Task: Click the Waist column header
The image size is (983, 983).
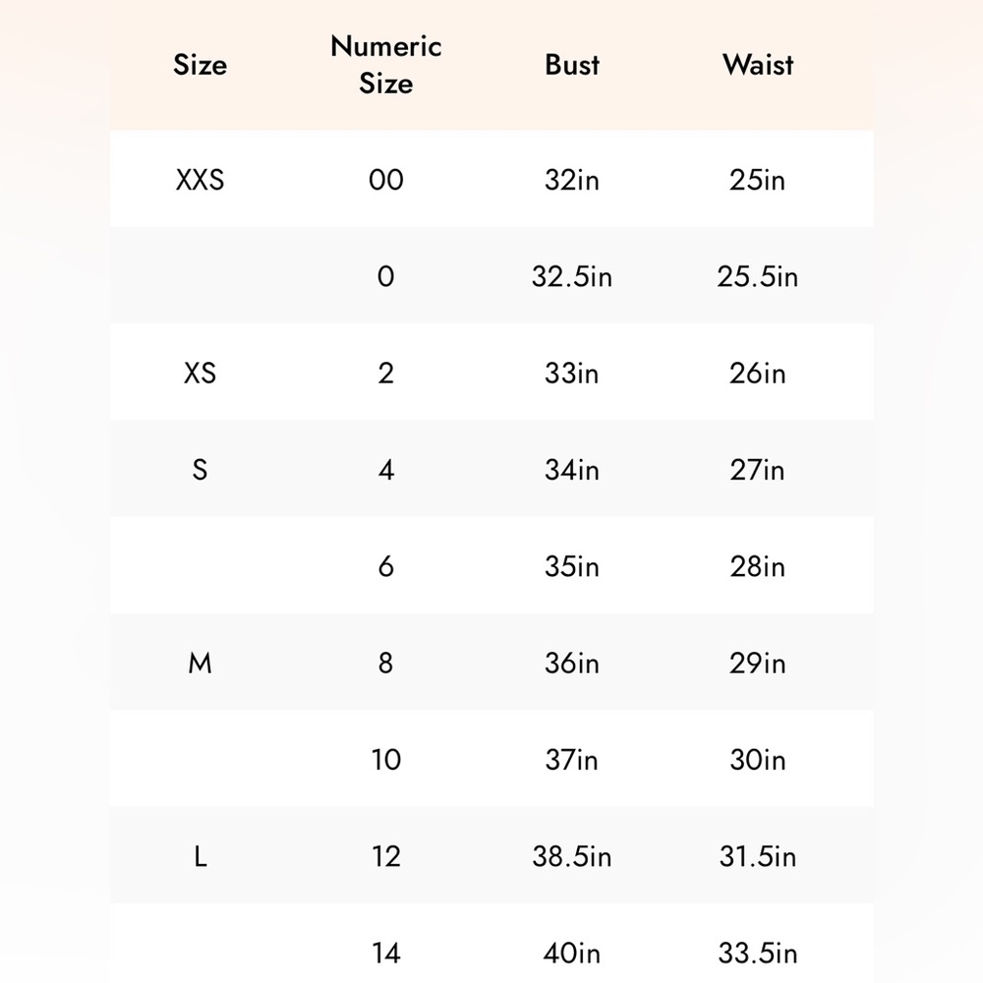Action: 758,65
